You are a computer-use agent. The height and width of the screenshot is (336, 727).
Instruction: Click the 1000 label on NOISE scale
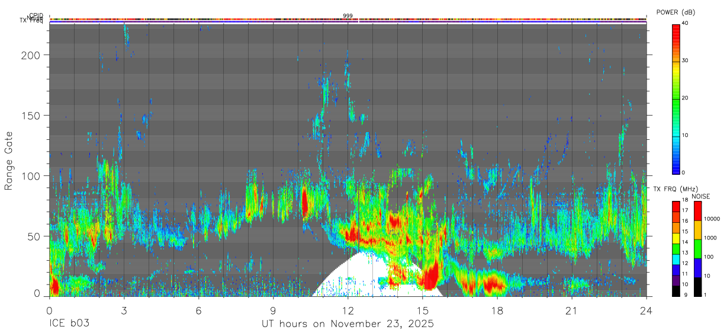click(710, 238)
